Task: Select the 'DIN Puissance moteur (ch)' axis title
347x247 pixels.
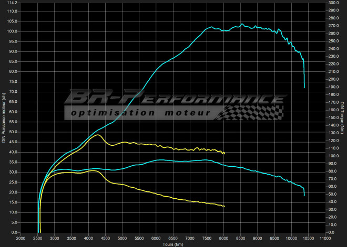Action: click(x=4, y=118)
